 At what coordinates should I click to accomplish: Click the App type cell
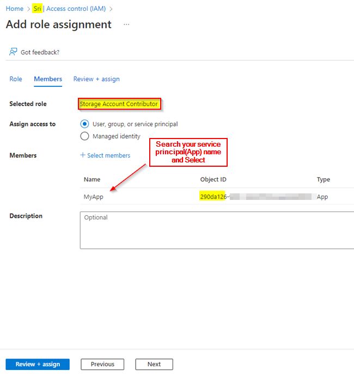click(322, 197)
